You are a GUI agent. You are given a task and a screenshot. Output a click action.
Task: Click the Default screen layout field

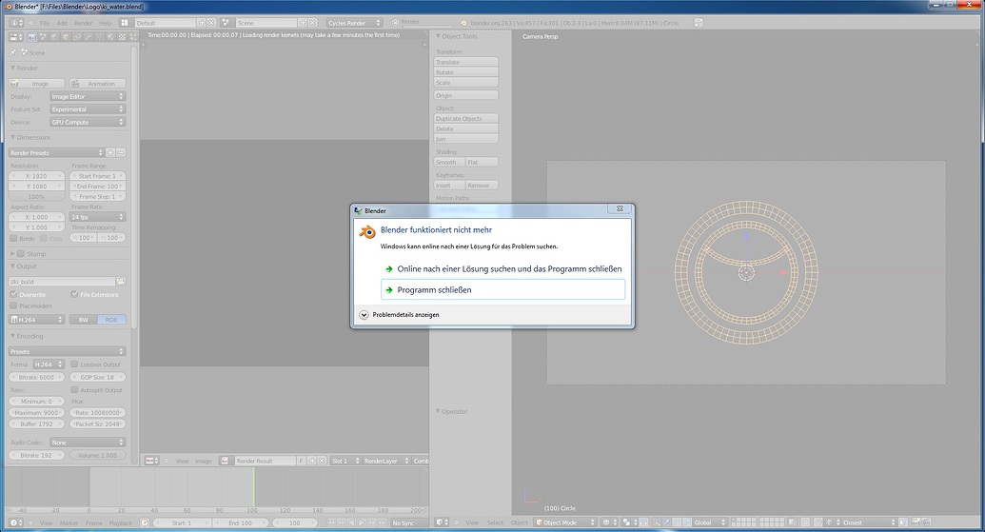pyautogui.click(x=166, y=23)
